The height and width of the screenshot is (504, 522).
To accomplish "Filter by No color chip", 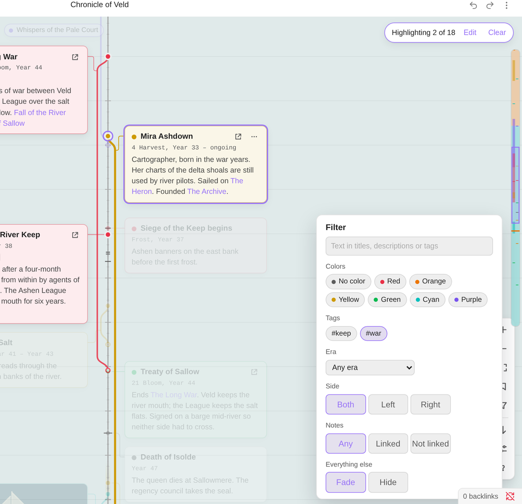I will [348, 282].
